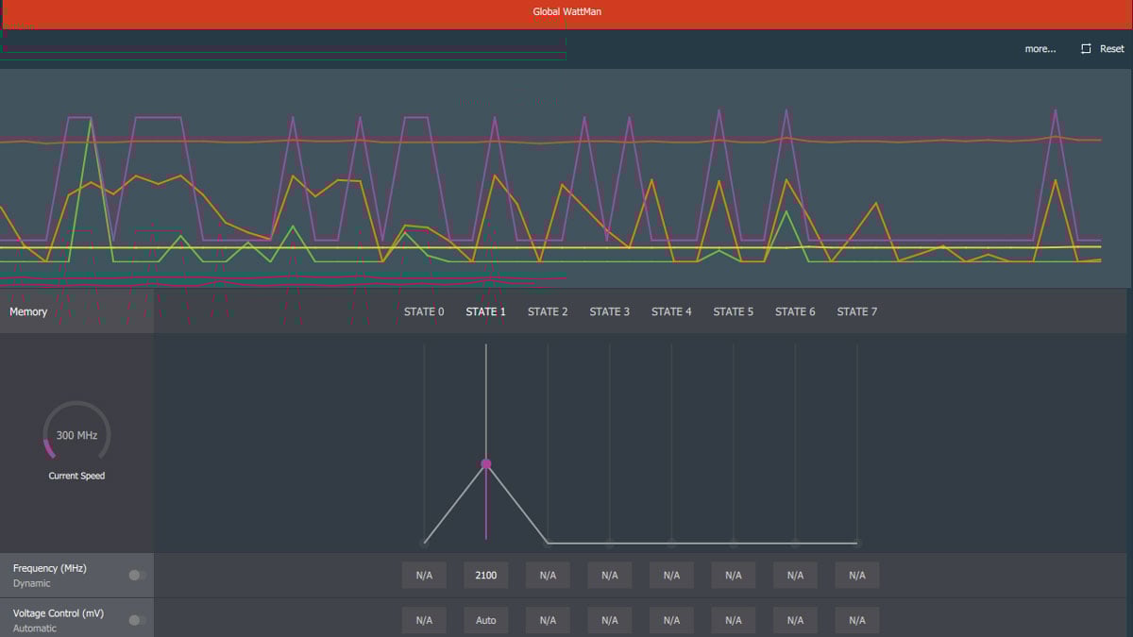Click the STATE 0 voltage N/A field
The width and height of the screenshot is (1133, 637).
pos(424,620)
